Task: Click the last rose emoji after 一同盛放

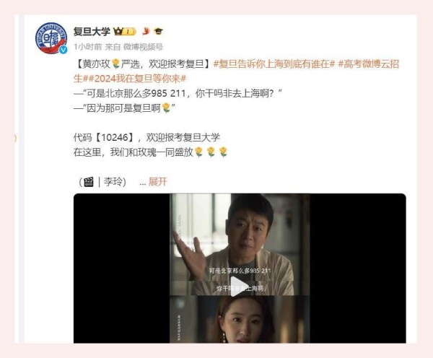Action: [x=223, y=152]
